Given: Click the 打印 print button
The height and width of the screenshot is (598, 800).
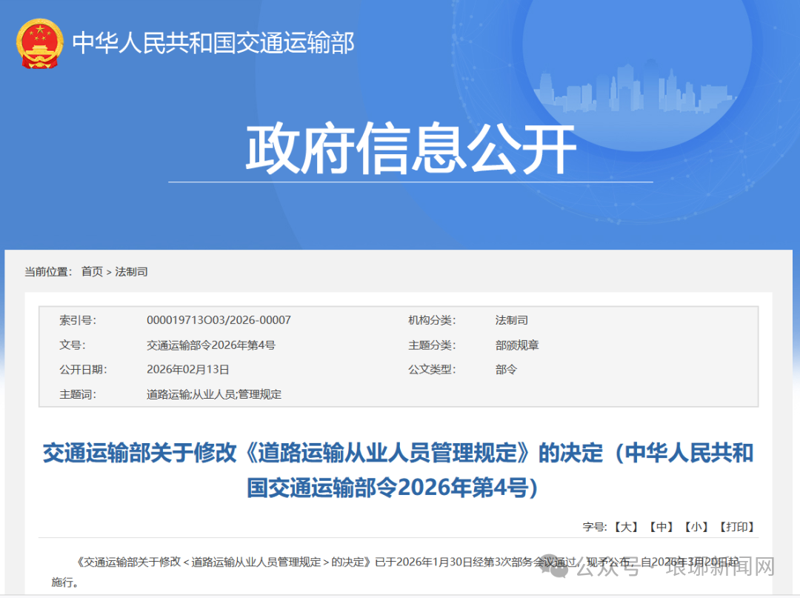Looking at the screenshot, I should click(736, 527).
